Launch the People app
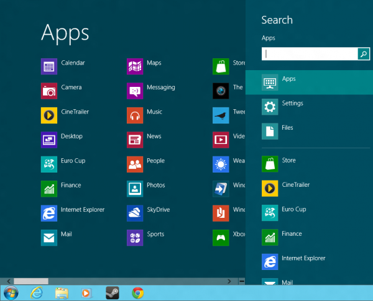 click(x=135, y=164)
